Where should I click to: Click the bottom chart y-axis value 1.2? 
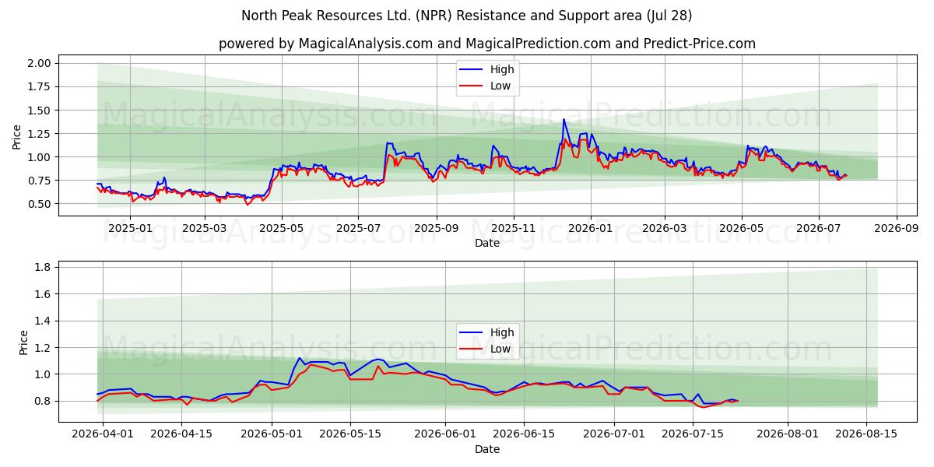tap(43, 348)
